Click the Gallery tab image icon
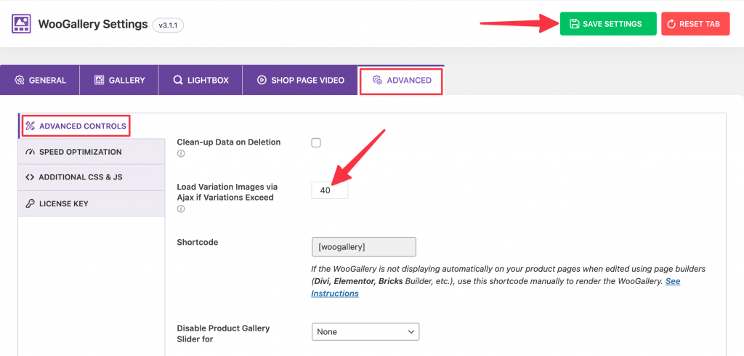Image resolution: width=744 pixels, height=356 pixels. pyautogui.click(x=99, y=80)
